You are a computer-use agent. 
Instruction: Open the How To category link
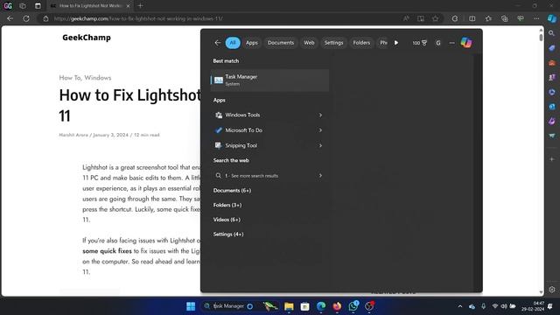[70, 78]
